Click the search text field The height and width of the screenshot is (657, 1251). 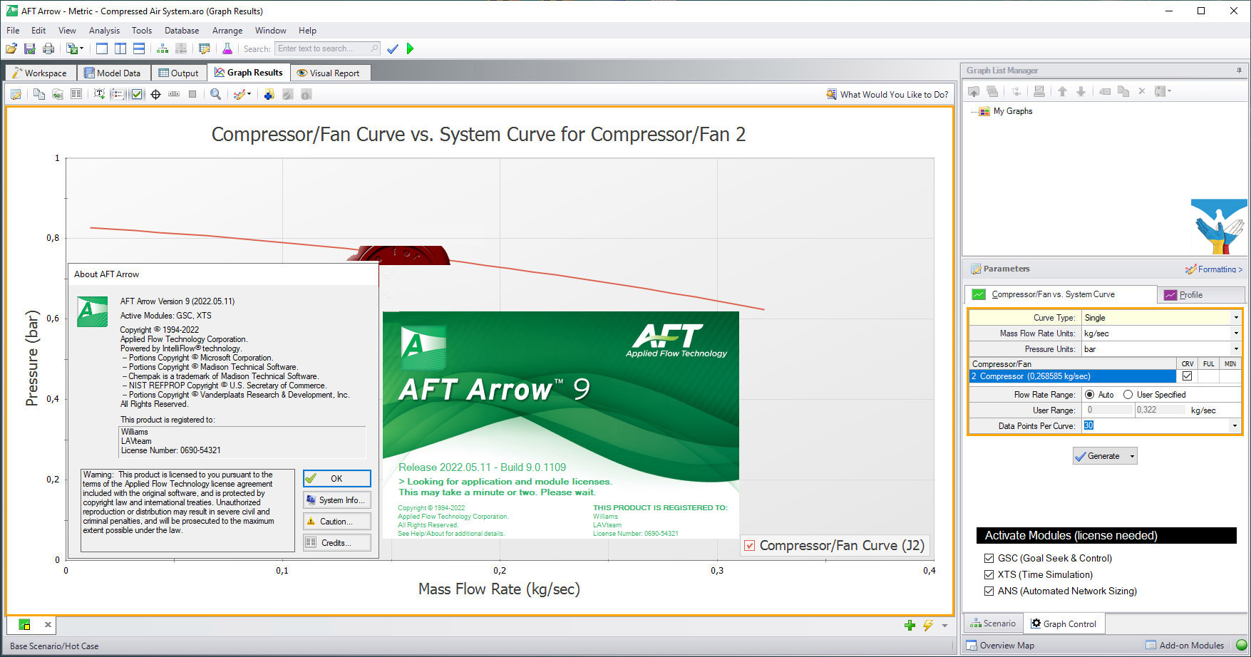[328, 48]
